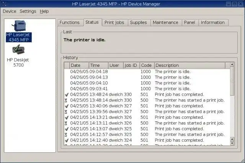This screenshot has height=163, width=245.
Task: Sort history by Description column header
Action: coord(190,65)
